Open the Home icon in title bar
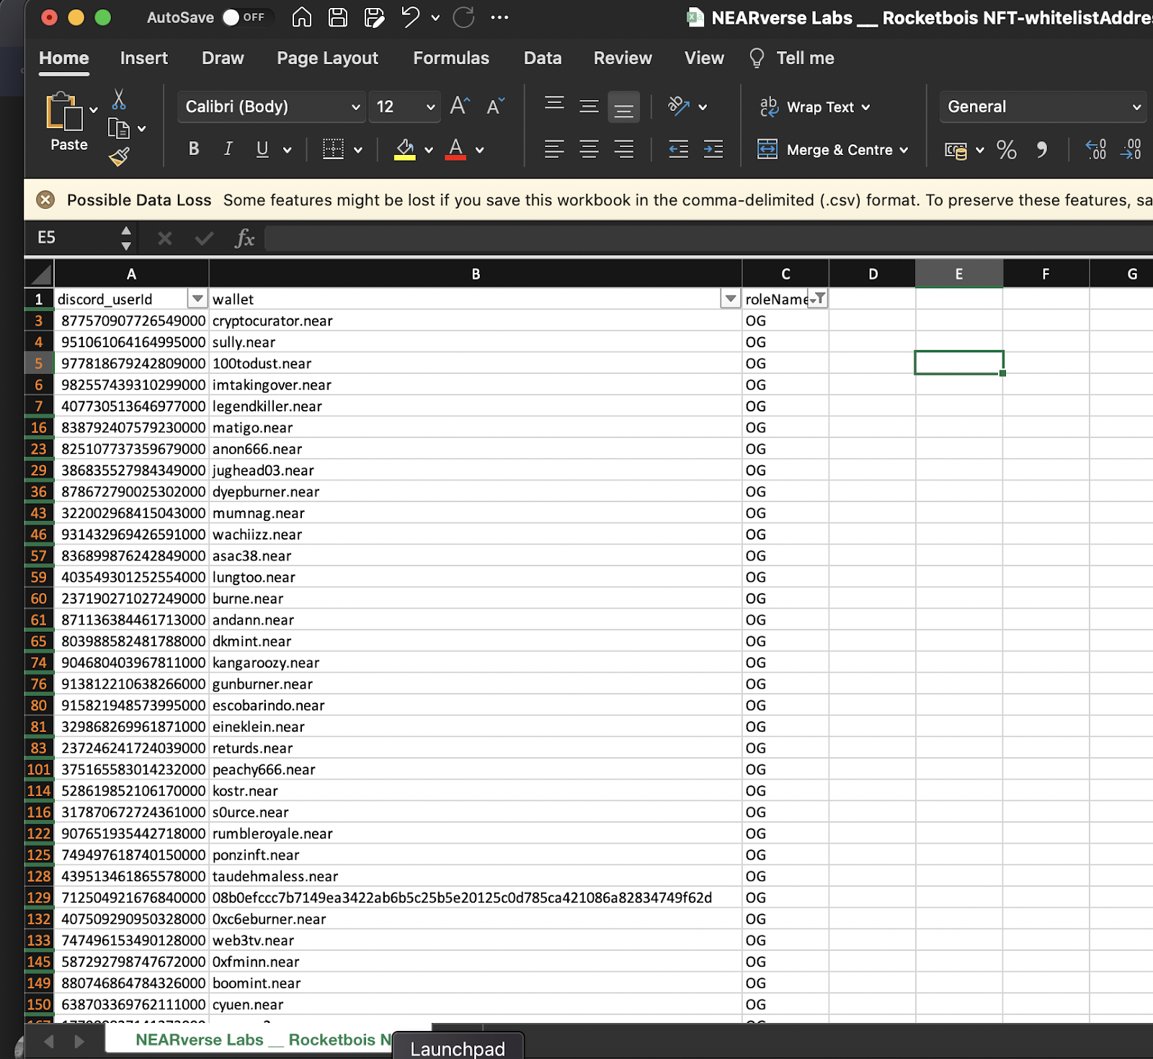Image resolution: width=1153 pixels, height=1059 pixels. 302,17
